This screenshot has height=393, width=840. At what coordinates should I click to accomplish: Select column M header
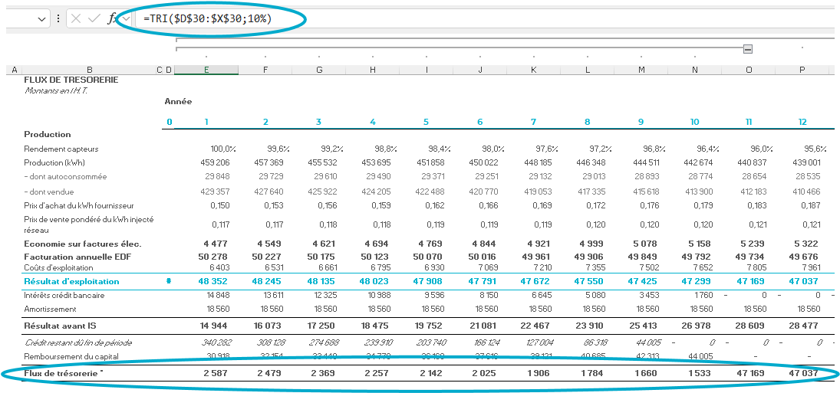pyautogui.click(x=641, y=70)
